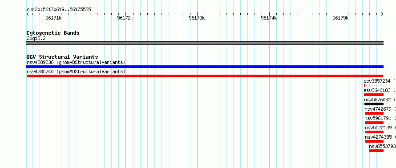
Task: Click the red nsv5961791 variant bar
Action: pyautogui.click(x=374, y=123)
